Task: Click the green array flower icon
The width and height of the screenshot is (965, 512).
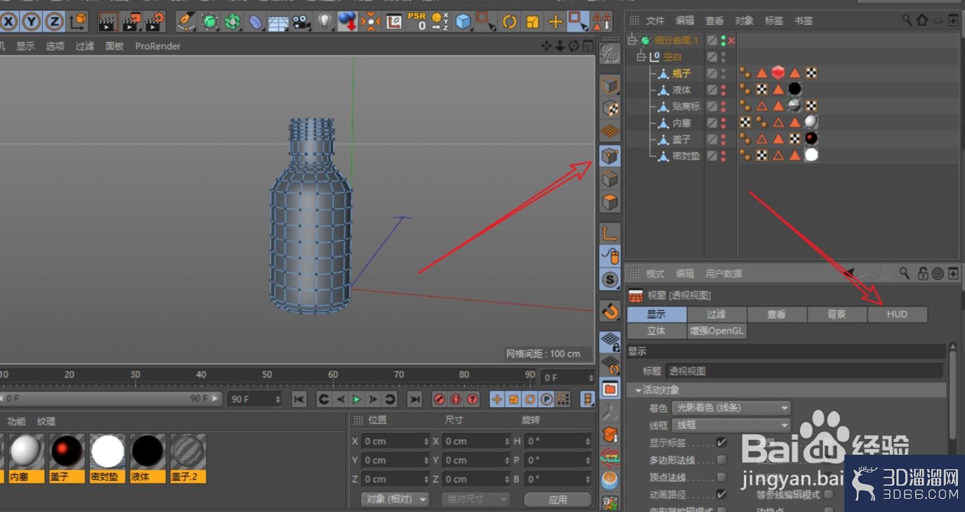Action: (232, 22)
